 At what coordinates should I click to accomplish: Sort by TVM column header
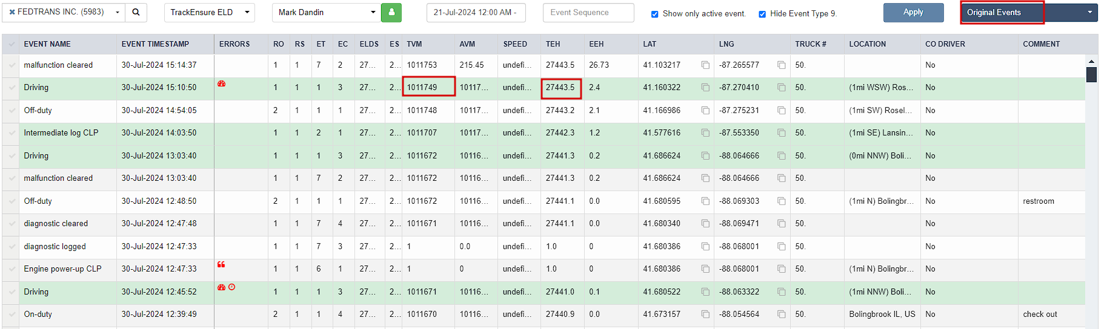pos(414,44)
